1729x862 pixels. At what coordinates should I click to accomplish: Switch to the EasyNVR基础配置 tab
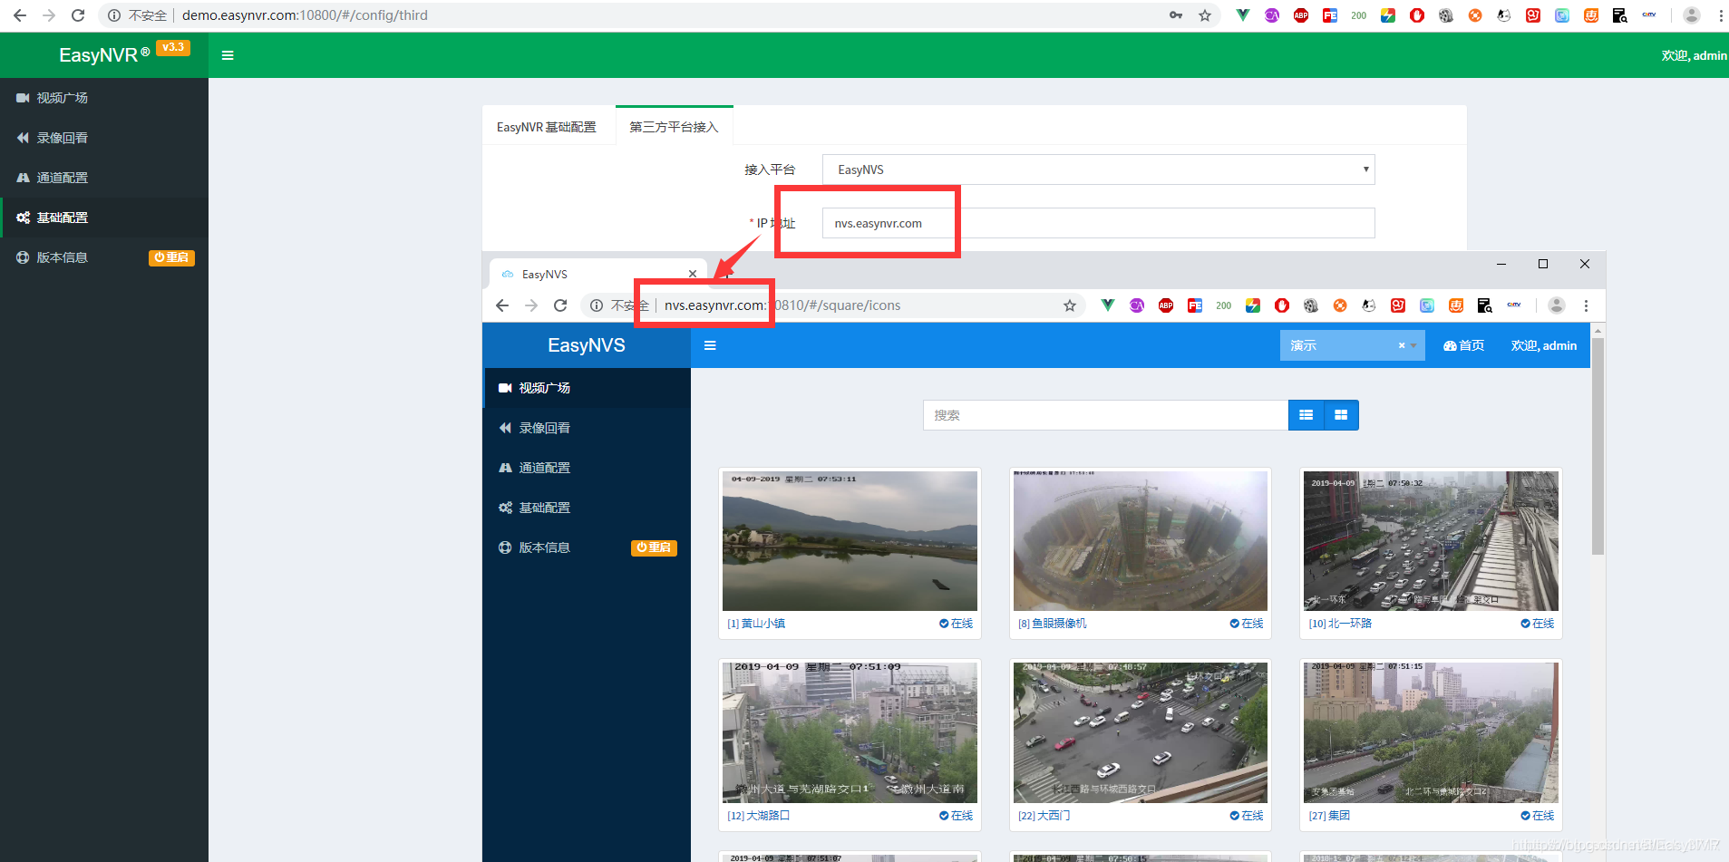(x=547, y=127)
